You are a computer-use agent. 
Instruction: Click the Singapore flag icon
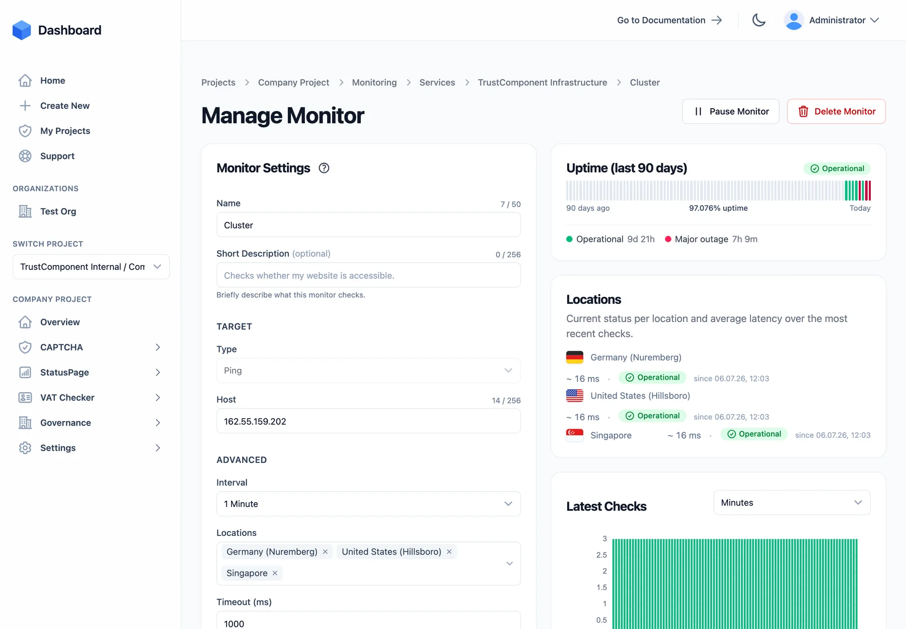point(575,435)
